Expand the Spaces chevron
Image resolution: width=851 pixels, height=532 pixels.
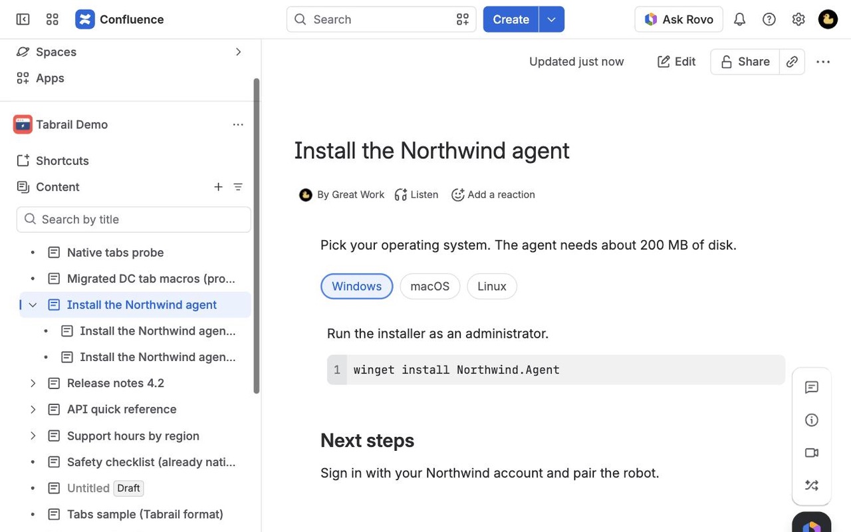click(238, 52)
